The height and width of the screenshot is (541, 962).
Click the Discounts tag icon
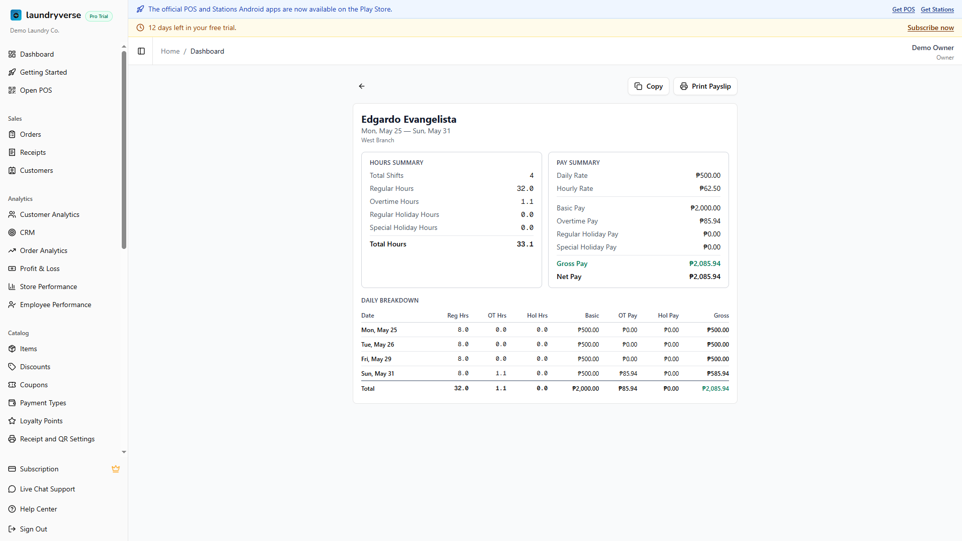click(12, 367)
